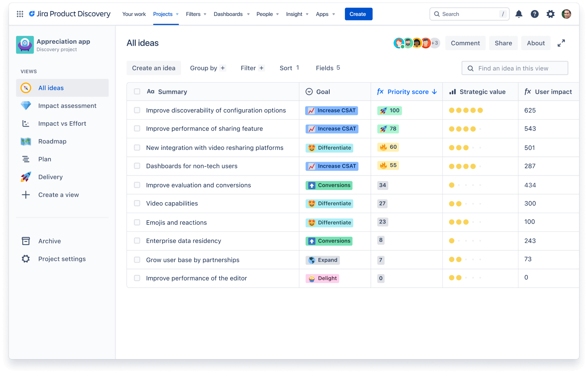The width and height of the screenshot is (588, 374).
Task: Click the Find an idea search field
Action: 514,68
